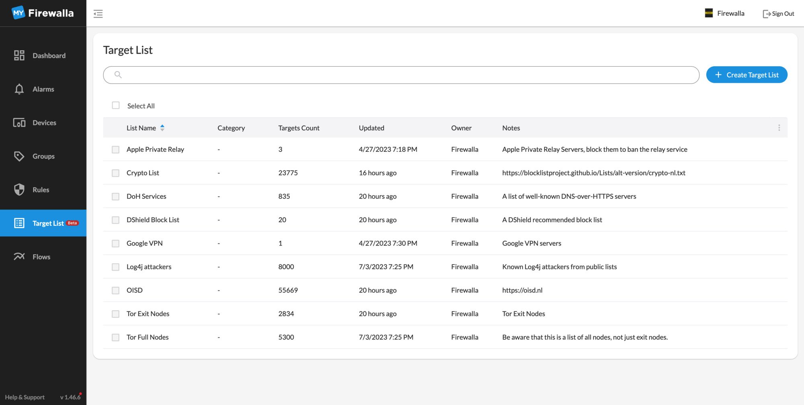This screenshot has width=804, height=405.
Task: Click the Dashboard grid icon
Action: click(x=19, y=55)
